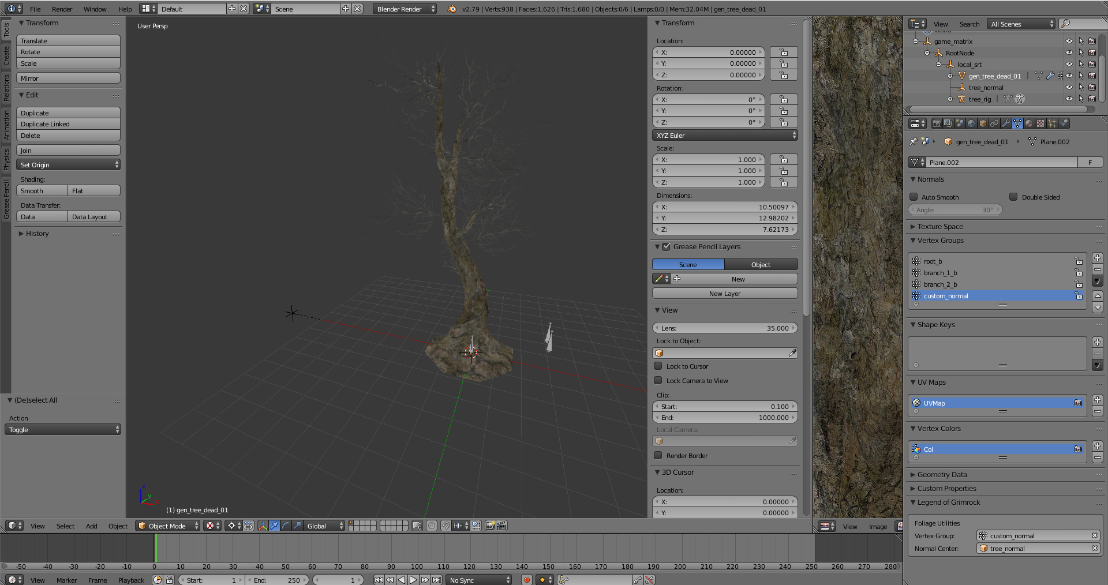Uncheck the Grease Pencil Layers checkbox

(x=667, y=246)
